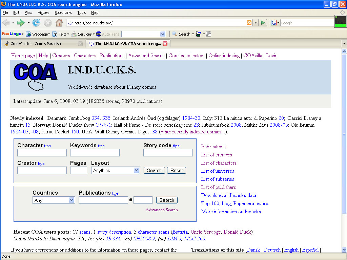Click the Story code input field

[168, 153]
